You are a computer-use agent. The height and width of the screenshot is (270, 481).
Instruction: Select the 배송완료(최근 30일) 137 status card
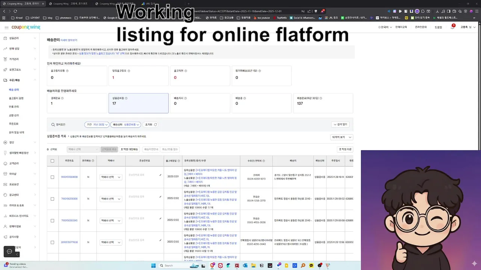pyautogui.click(x=323, y=103)
